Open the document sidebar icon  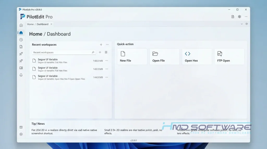(x=21, y=47)
